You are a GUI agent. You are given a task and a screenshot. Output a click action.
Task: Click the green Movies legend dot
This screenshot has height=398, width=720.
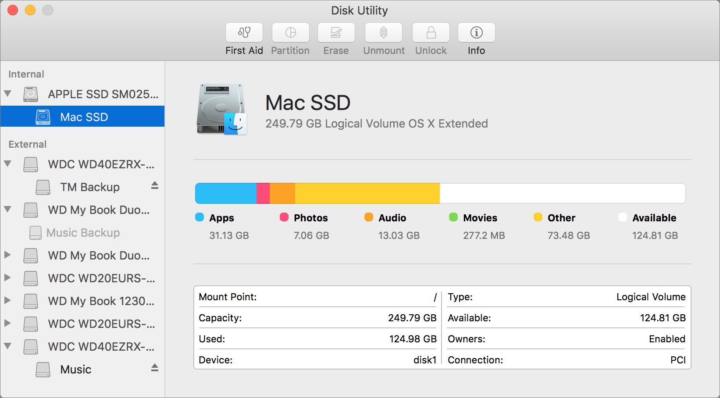point(453,217)
